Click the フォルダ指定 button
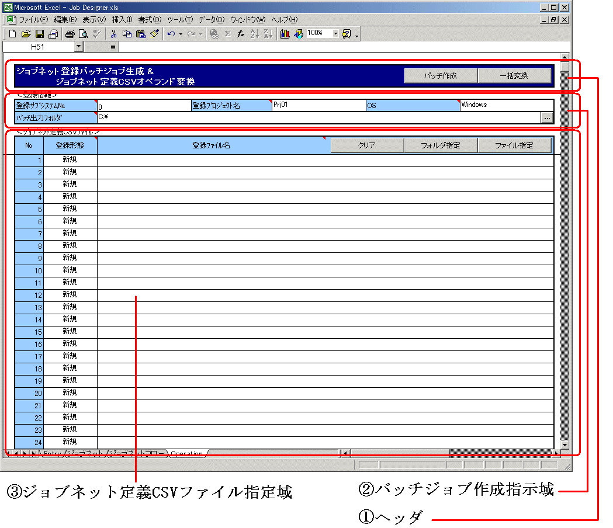The image size is (613, 528). (x=441, y=145)
